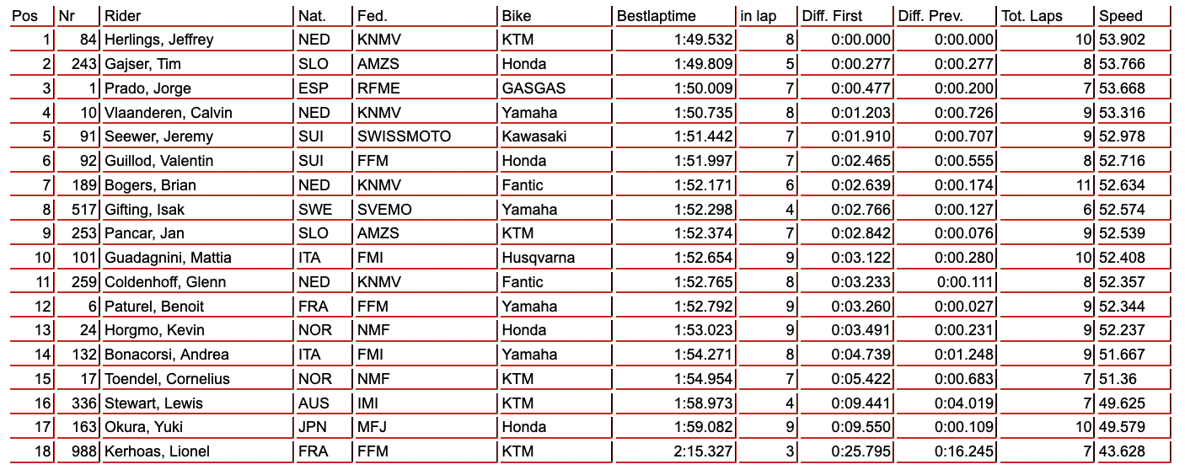
Task: Select the Nat. column header
Action: [312, 16]
